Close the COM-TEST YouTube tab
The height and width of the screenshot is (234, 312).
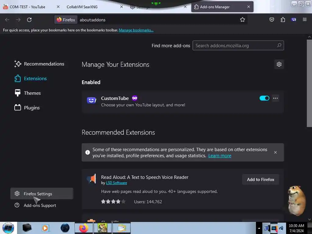coord(58,7)
